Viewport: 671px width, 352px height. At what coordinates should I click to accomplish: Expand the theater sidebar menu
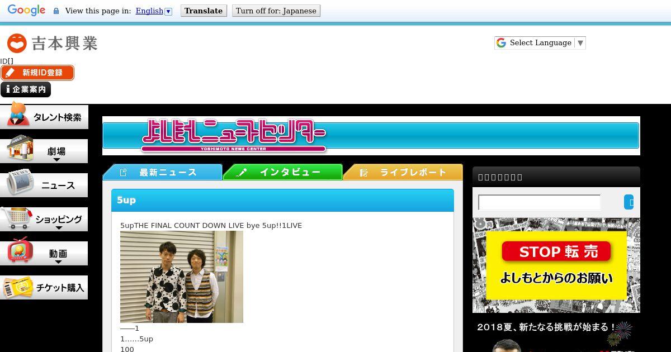pyautogui.click(x=44, y=151)
